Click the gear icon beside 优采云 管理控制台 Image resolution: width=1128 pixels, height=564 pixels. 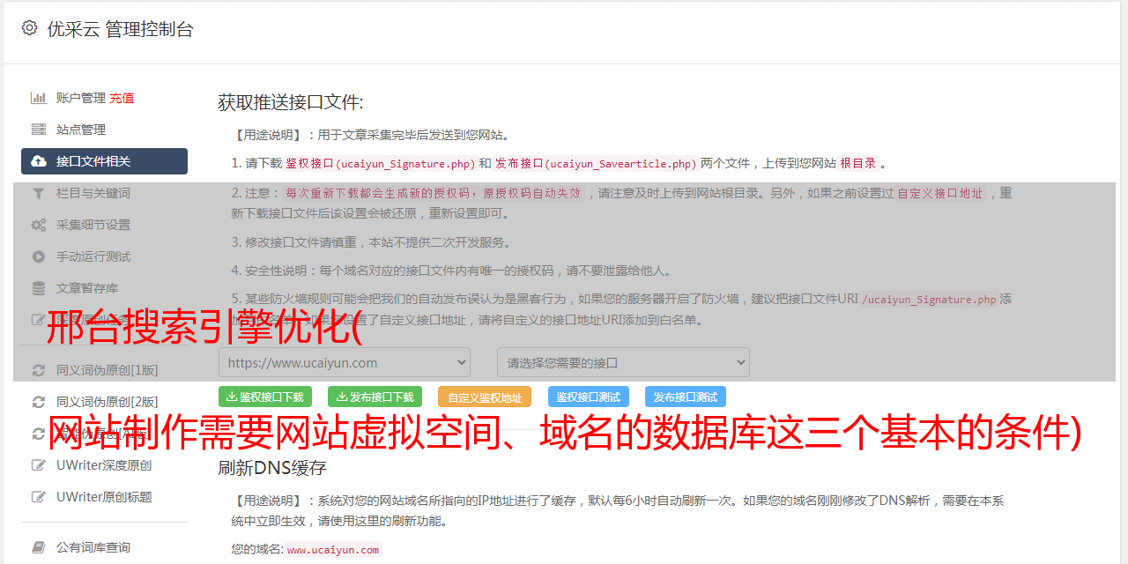tap(29, 28)
